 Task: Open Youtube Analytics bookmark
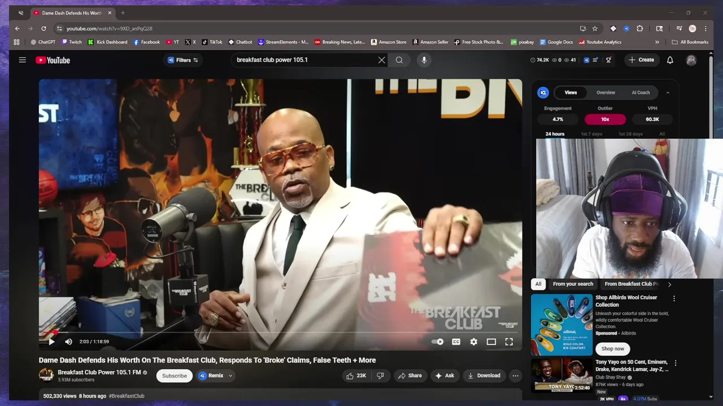tap(599, 42)
